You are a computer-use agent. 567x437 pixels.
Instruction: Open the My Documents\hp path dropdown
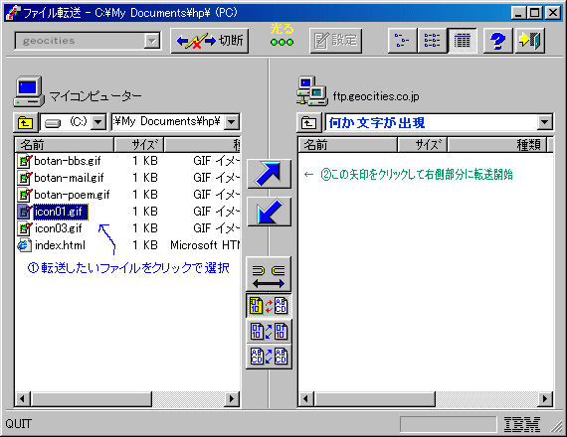pos(232,122)
